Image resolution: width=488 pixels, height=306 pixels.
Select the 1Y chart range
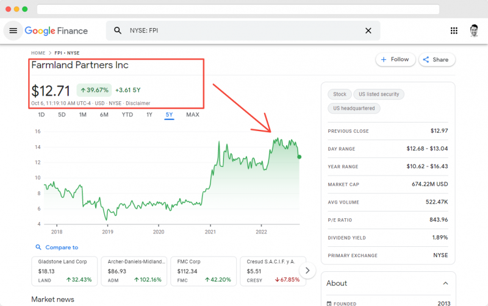(149, 115)
